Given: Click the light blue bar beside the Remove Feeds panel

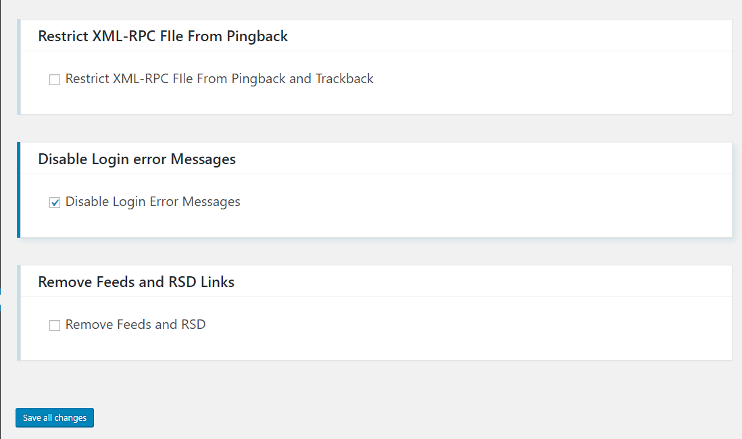Looking at the screenshot, I should coord(18,313).
